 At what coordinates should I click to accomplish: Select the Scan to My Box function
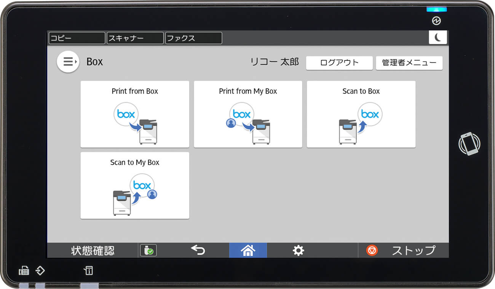[134, 185]
